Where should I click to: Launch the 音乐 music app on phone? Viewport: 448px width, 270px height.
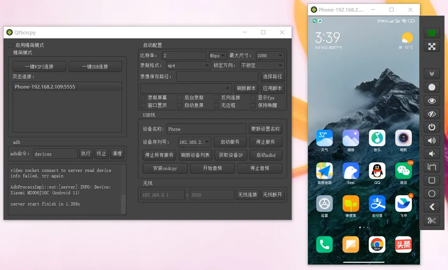point(377,138)
